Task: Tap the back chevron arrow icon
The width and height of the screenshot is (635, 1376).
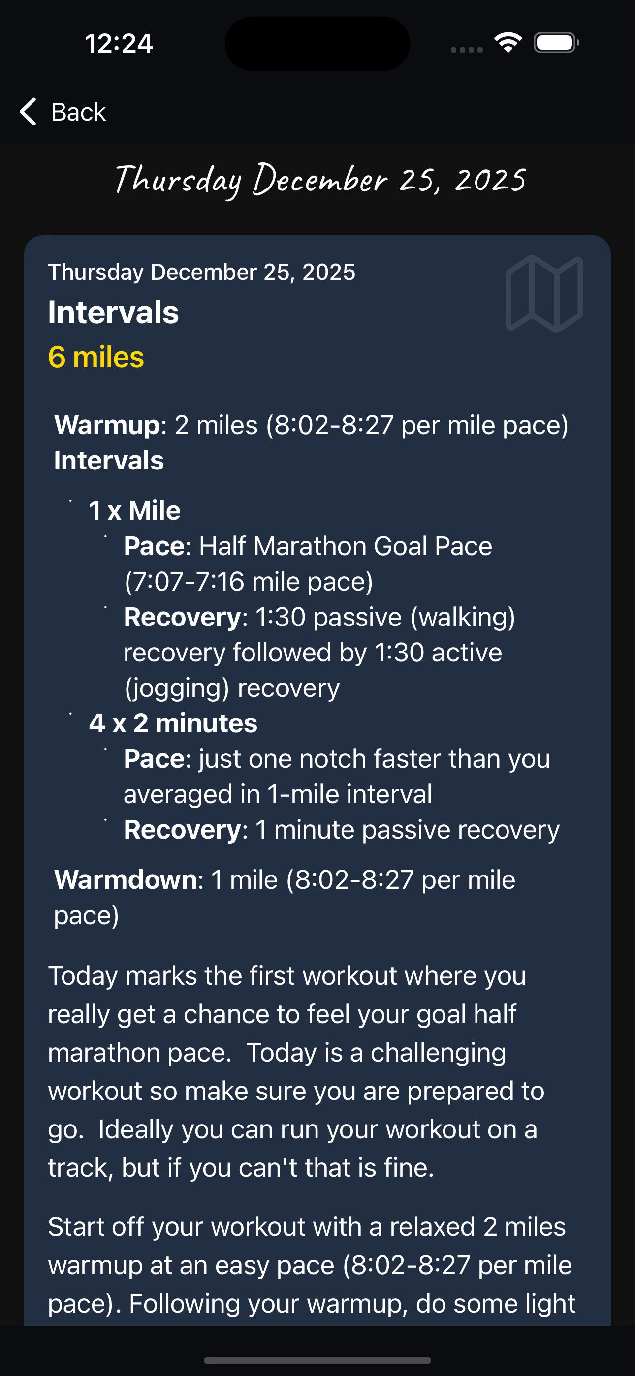Action: (x=28, y=112)
